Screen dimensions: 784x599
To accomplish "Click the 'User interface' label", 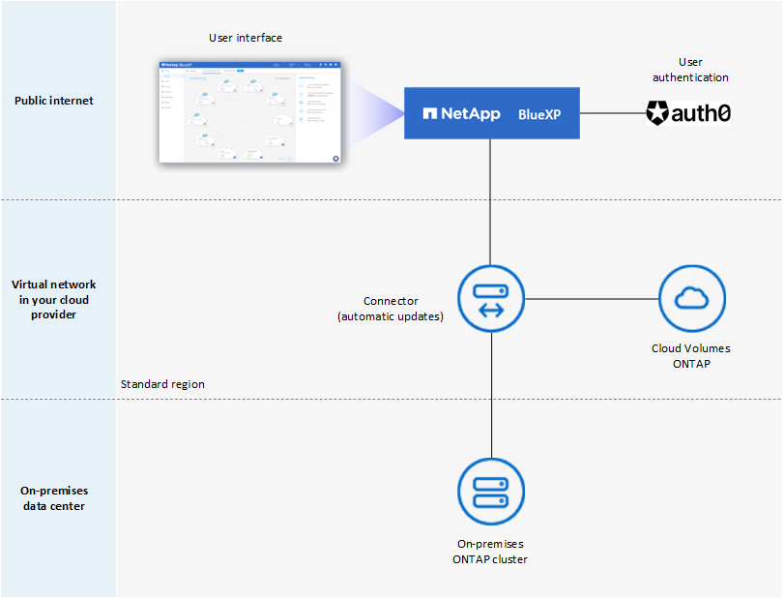I will pos(246,38).
